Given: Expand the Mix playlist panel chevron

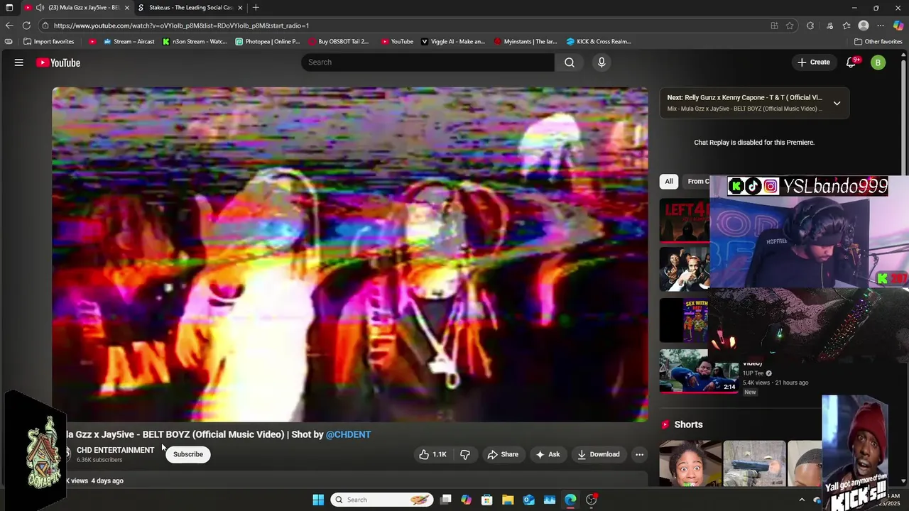Looking at the screenshot, I should tap(837, 103).
